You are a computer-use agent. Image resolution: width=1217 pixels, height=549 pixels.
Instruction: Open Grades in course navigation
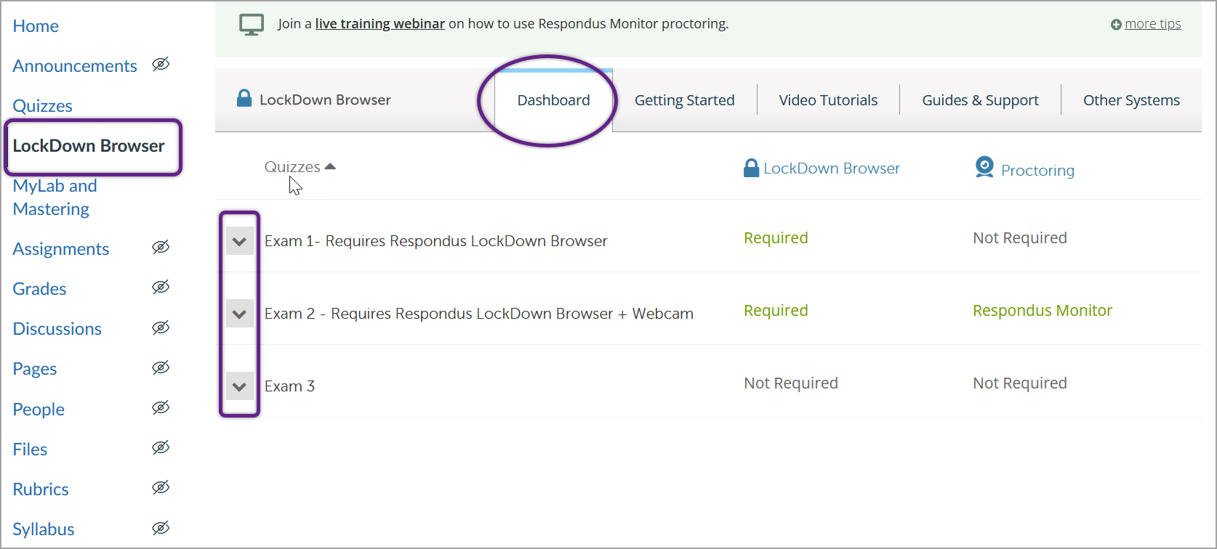39,289
